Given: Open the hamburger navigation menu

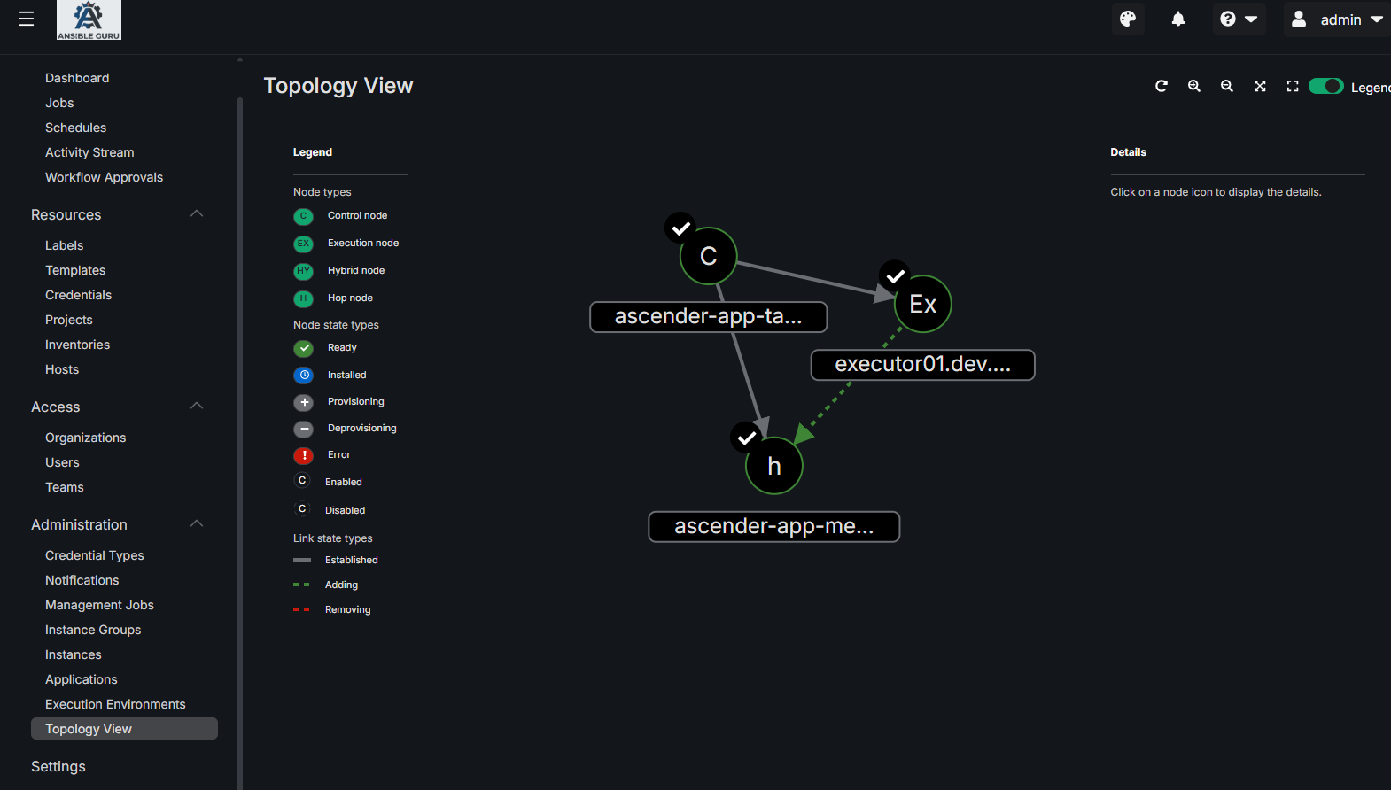Looking at the screenshot, I should [x=27, y=19].
